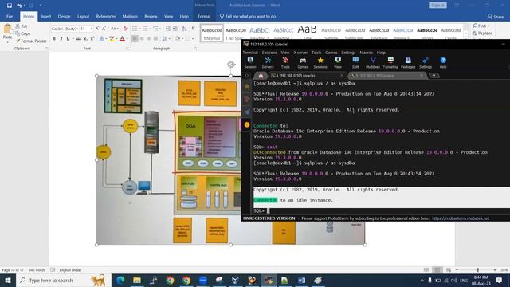Undo the last action in Word
Screen dimensions: 510x287
pos(19,6)
